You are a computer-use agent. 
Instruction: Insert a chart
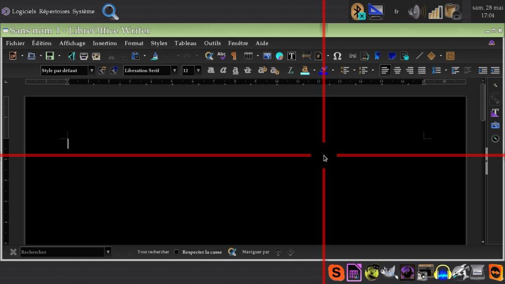(x=279, y=56)
